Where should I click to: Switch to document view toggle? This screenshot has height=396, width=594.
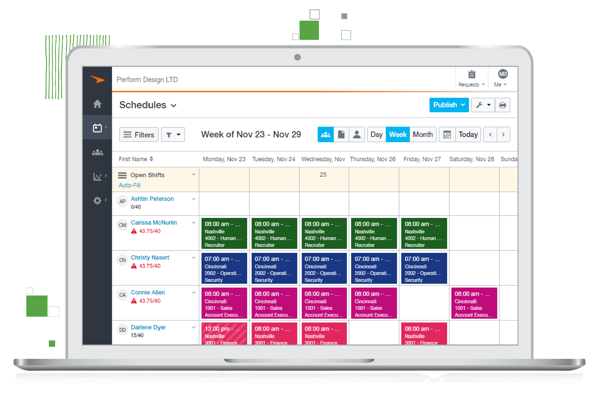pyautogui.click(x=341, y=134)
